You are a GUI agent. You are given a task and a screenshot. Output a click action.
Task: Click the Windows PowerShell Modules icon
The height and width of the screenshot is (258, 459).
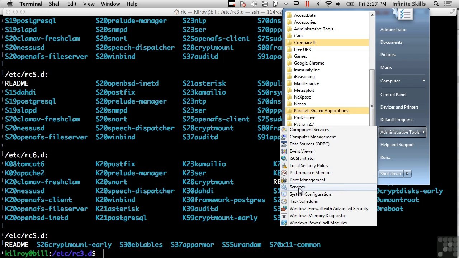(x=284, y=223)
